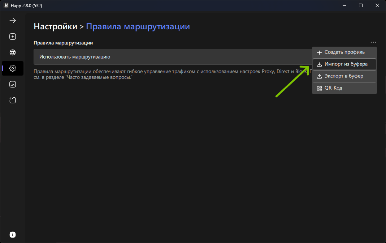Choose "Создать профиль" from the menu
386x243 pixels.
click(x=344, y=52)
